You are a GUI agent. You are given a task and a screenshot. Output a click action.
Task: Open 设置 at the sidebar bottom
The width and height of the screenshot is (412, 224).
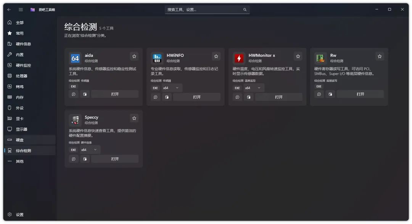pos(30,214)
